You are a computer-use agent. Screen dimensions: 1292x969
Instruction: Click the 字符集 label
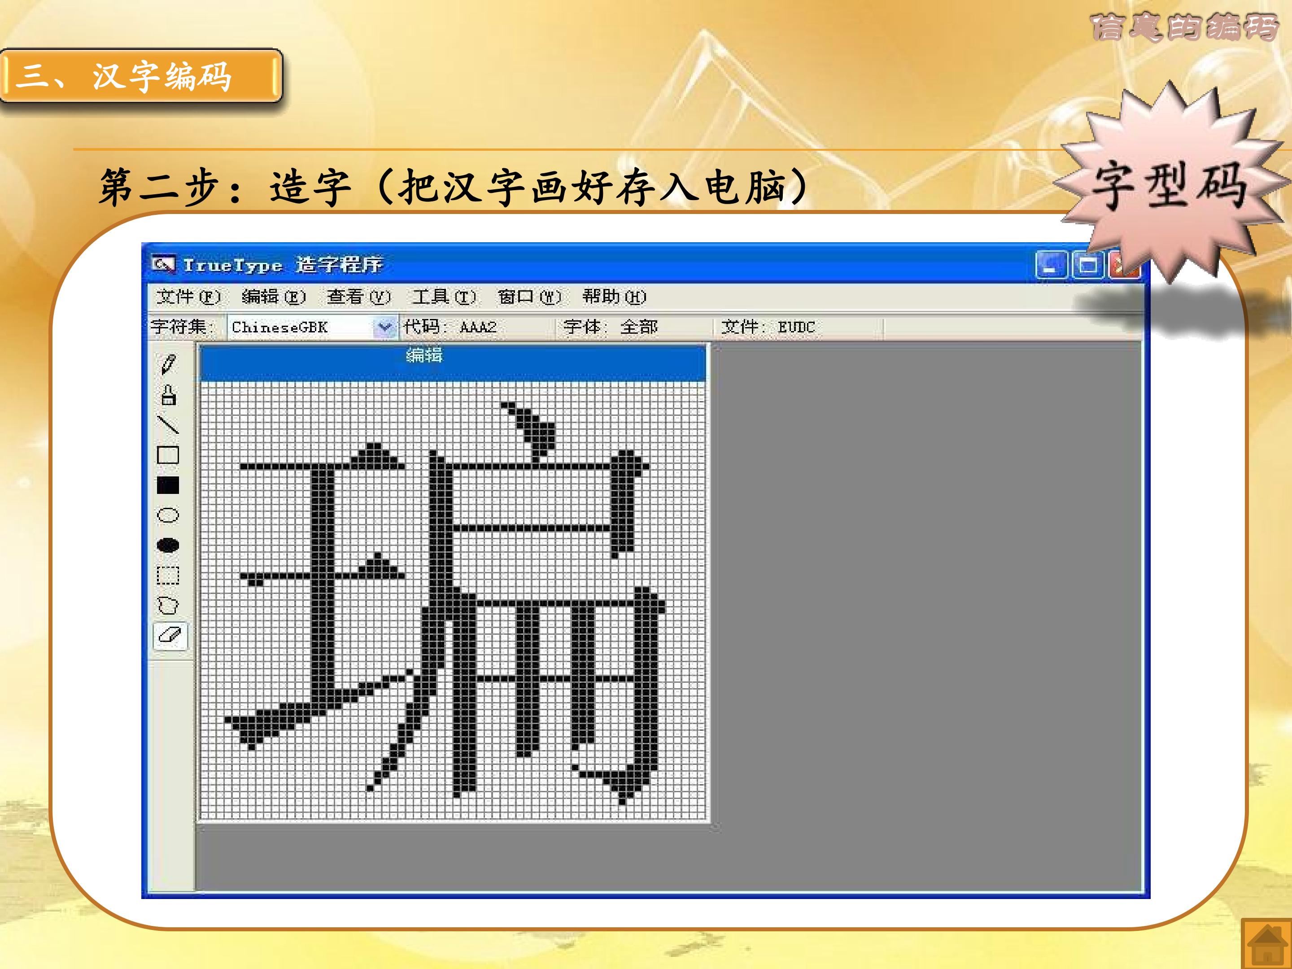tap(182, 327)
